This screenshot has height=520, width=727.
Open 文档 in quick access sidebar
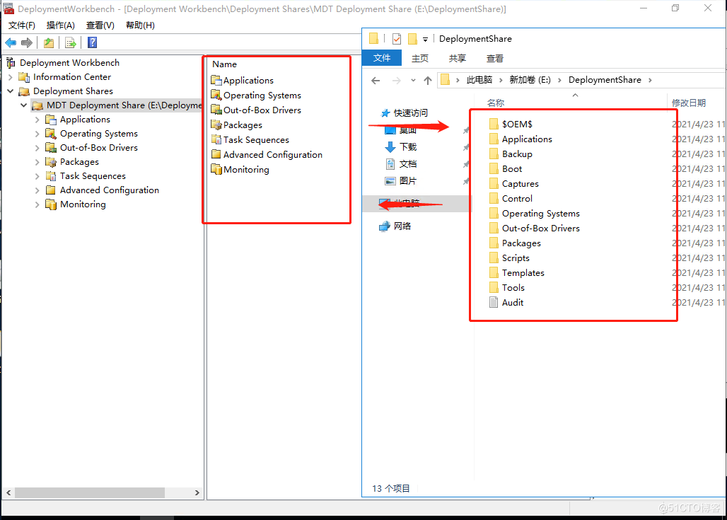point(408,164)
